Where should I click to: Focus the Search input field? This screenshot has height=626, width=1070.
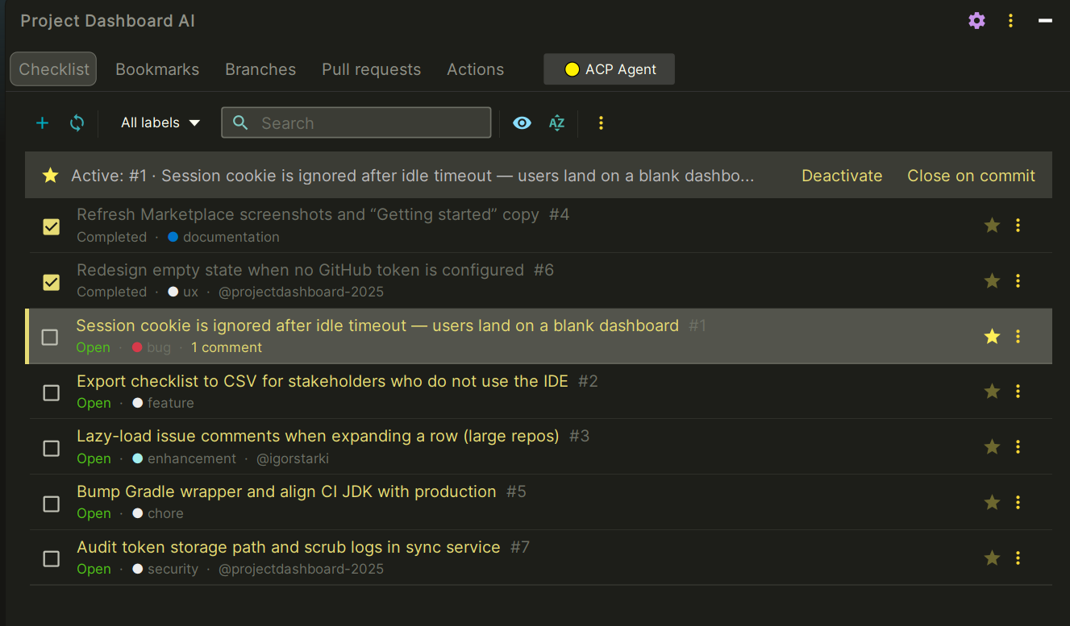[356, 122]
